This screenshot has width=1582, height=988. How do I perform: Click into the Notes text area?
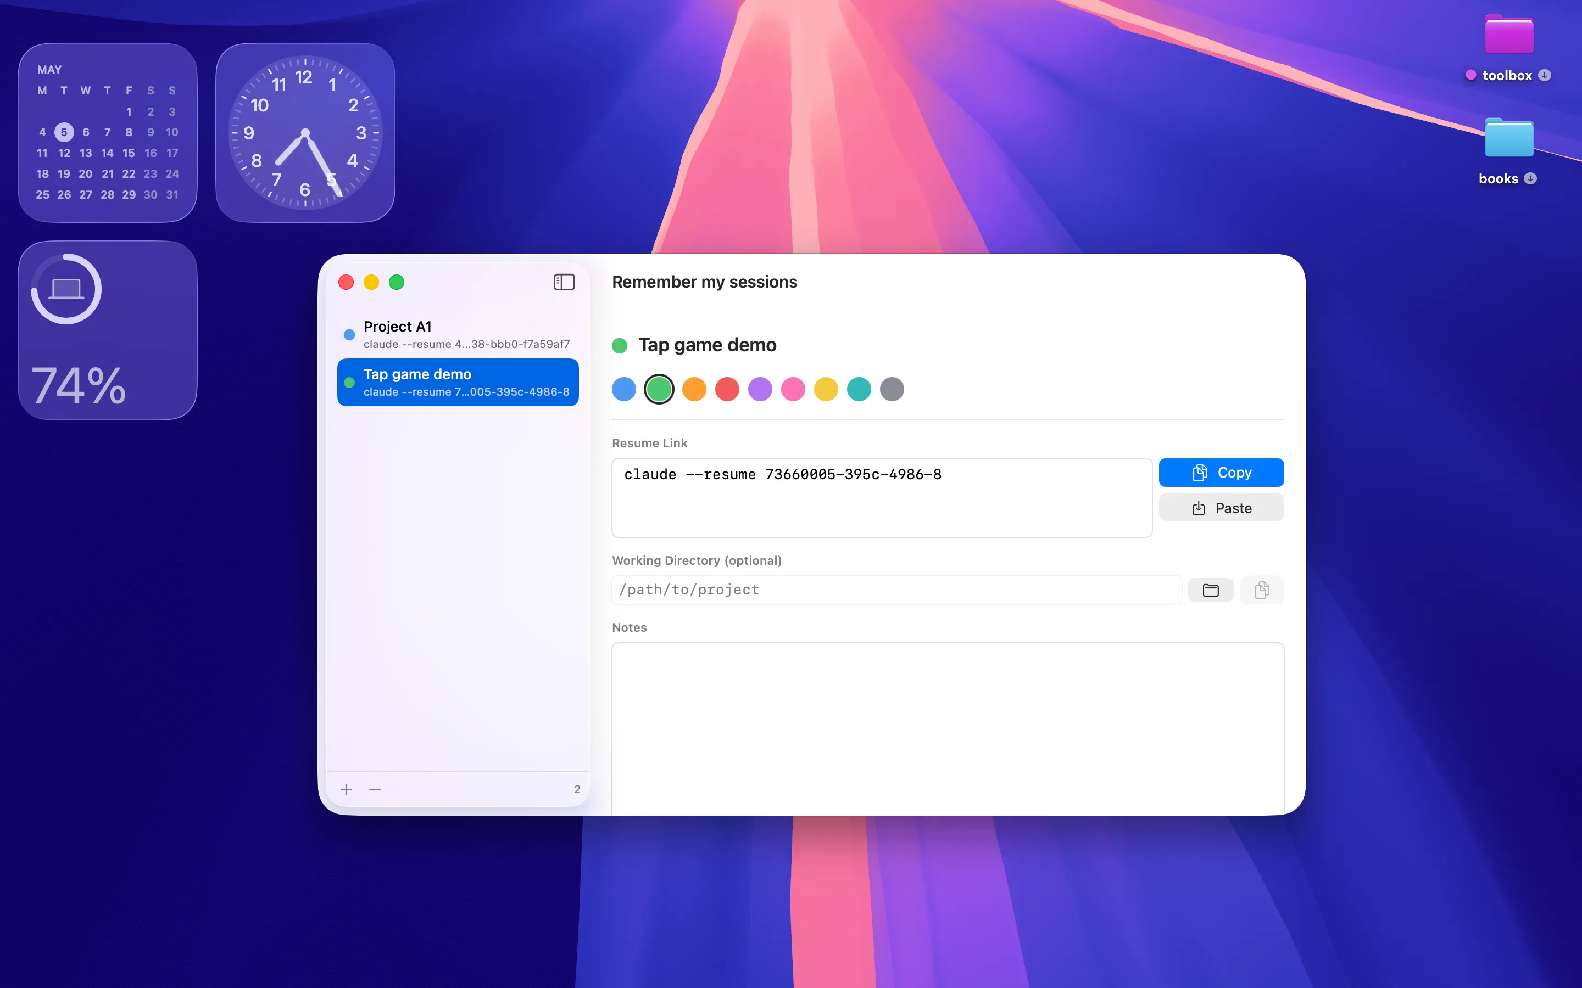click(948, 728)
